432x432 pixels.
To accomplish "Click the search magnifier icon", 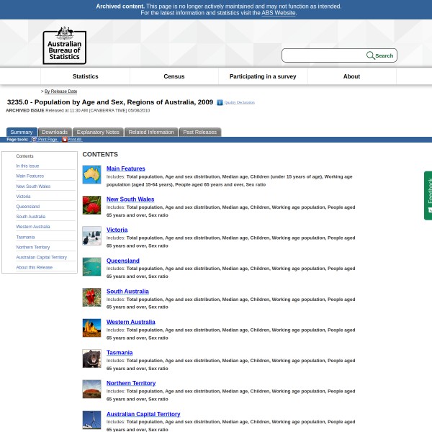I will pyautogui.click(x=370, y=55).
